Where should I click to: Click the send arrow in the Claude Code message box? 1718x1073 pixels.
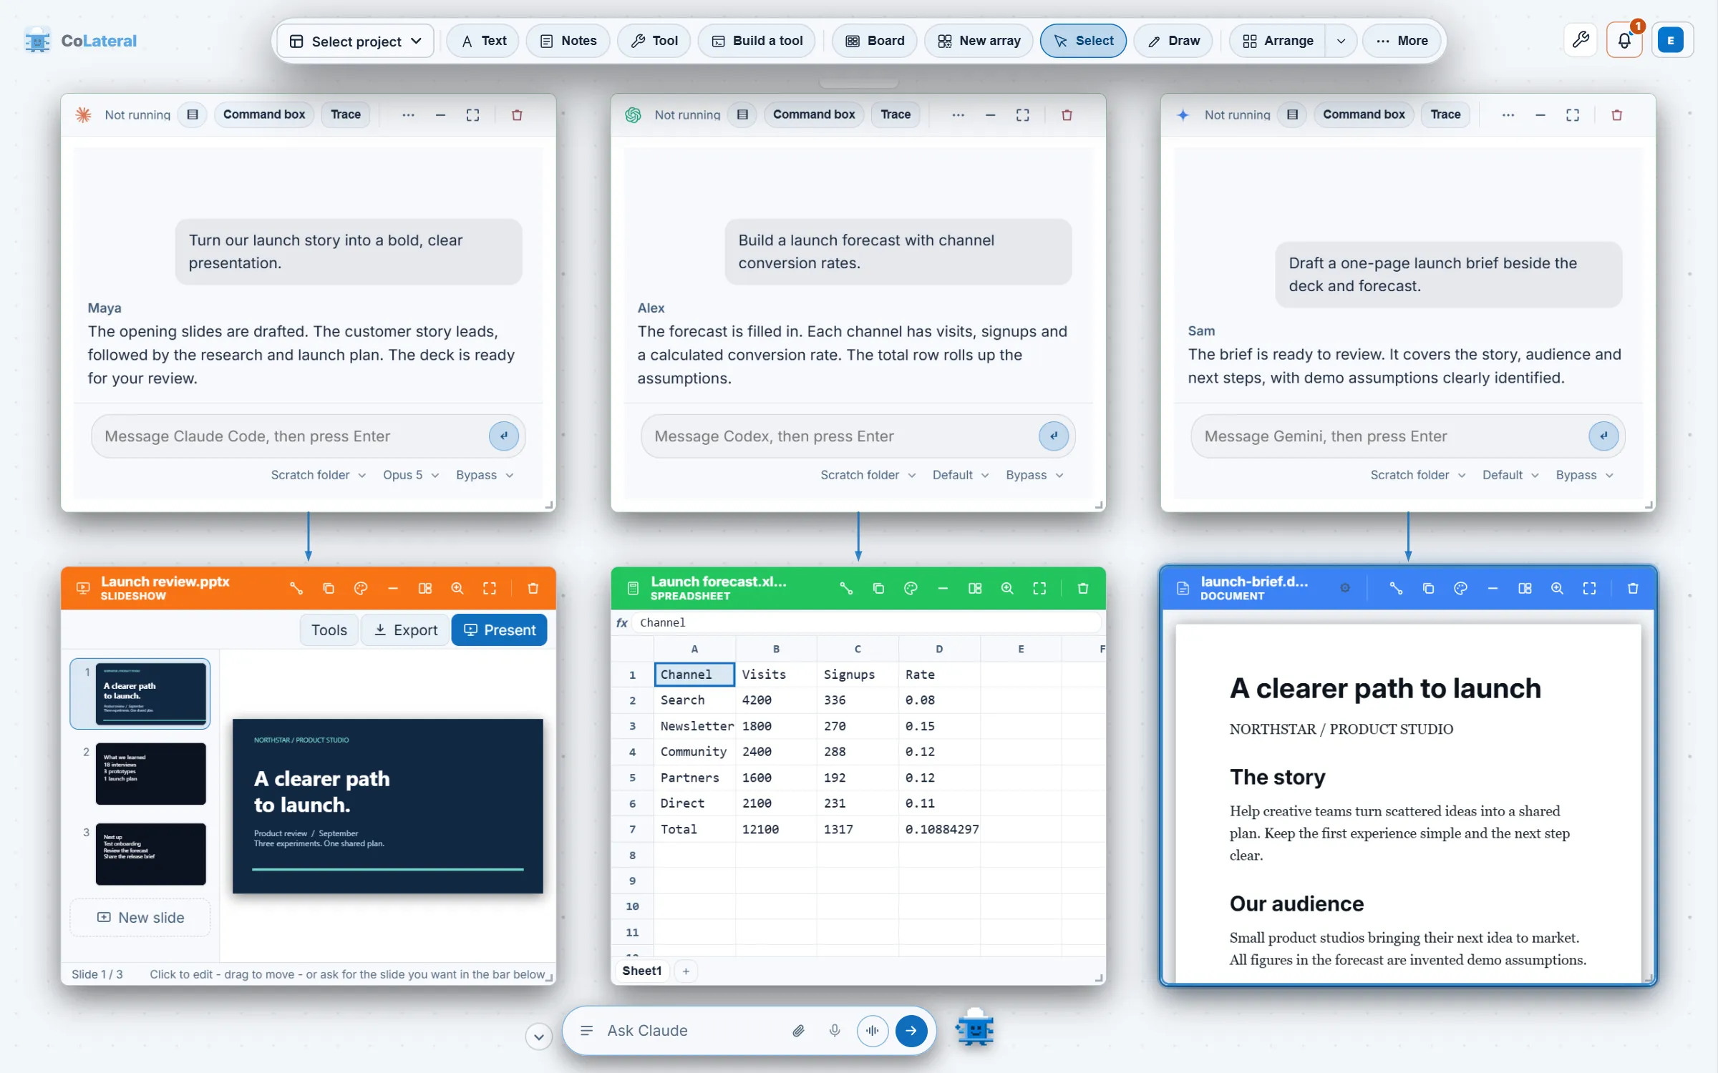(x=504, y=436)
